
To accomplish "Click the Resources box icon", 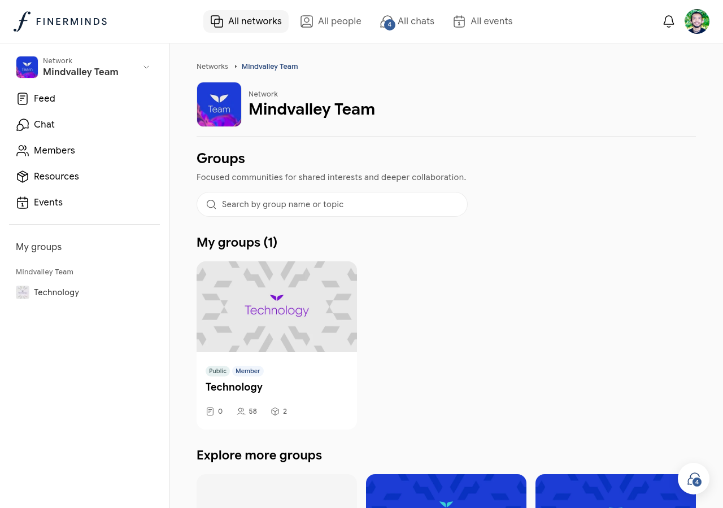I will click(x=23, y=177).
